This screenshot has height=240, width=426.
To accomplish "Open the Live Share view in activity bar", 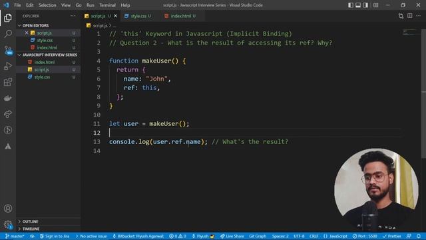I will pos(8,114).
